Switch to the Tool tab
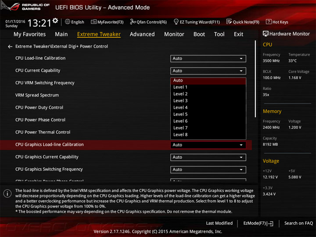This screenshot has width=316, height=237. point(219,34)
